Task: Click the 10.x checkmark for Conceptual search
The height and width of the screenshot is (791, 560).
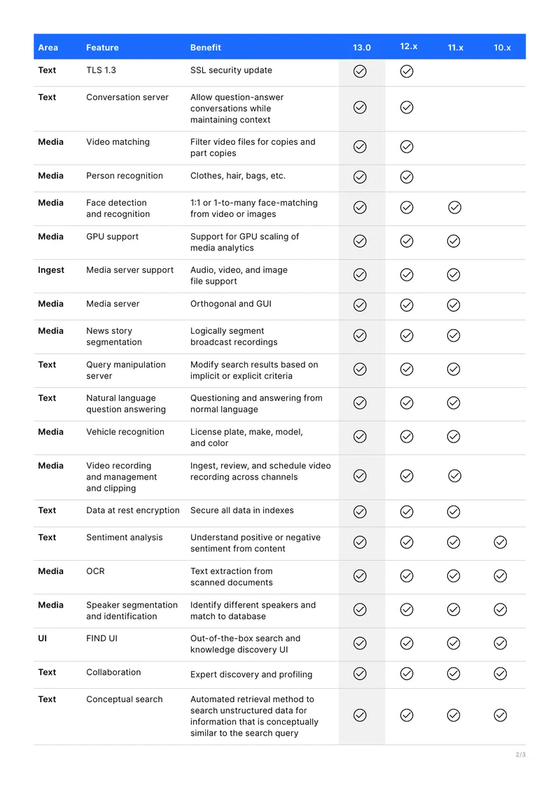Action: pos(500,715)
